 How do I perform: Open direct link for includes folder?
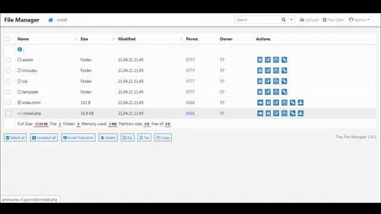point(285,70)
